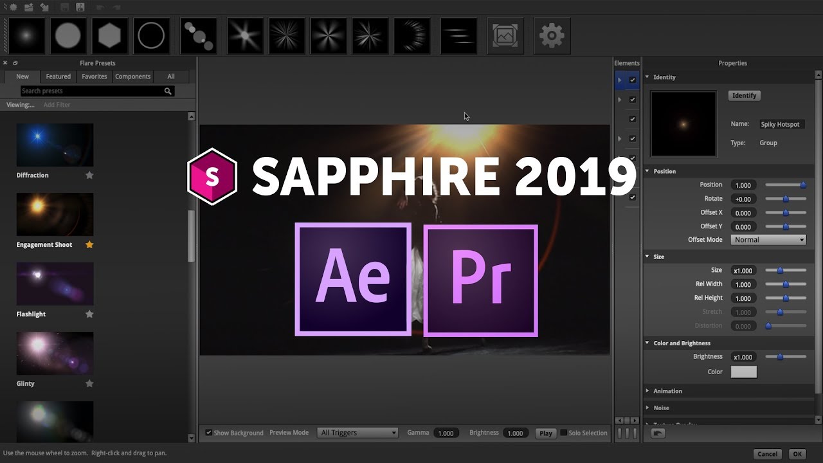Add the soft radial streaks element

pos(329,35)
